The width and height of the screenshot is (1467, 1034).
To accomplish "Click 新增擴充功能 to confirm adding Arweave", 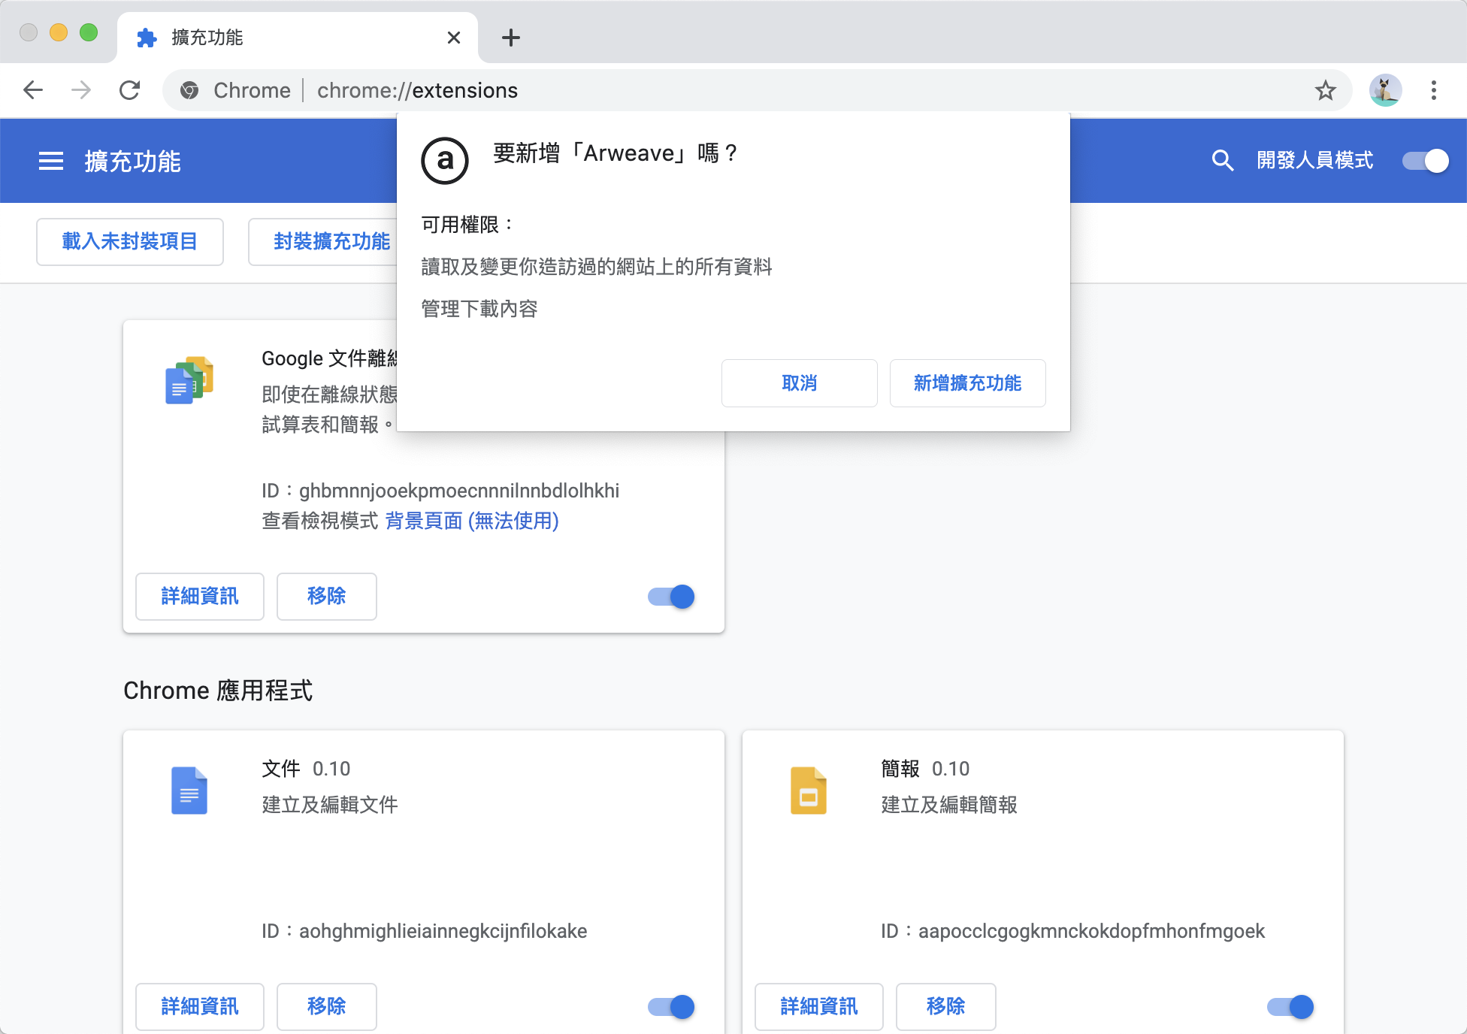I will pos(967,383).
